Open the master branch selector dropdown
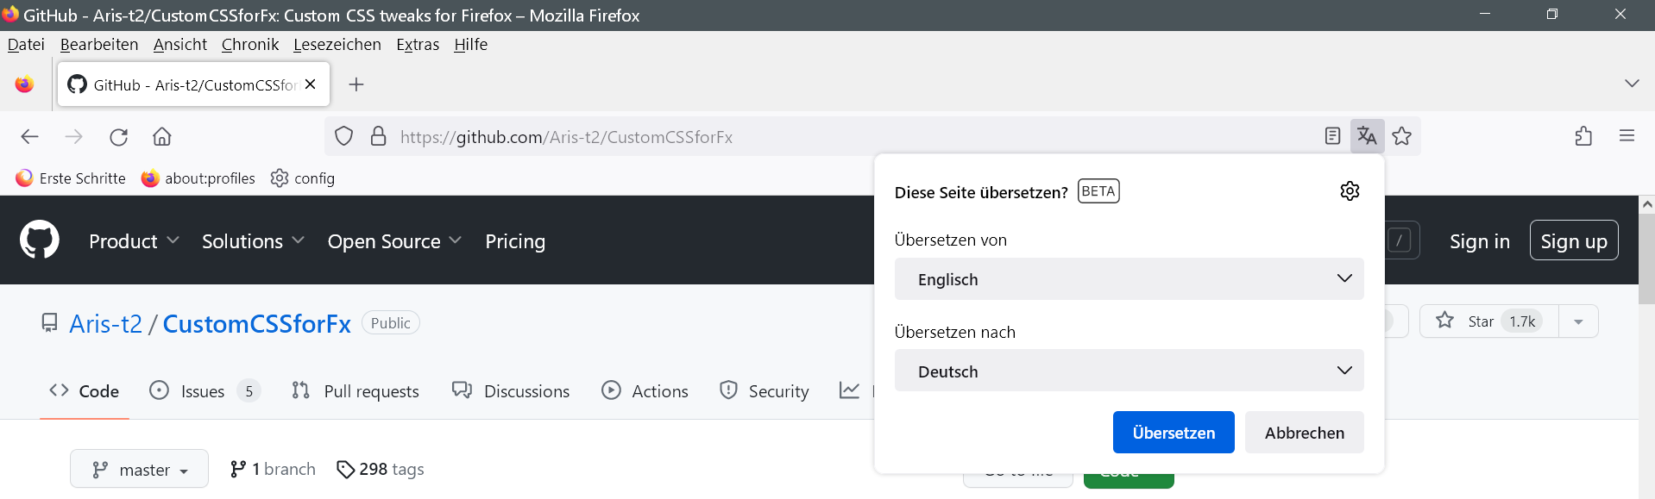Image resolution: width=1655 pixels, height=499 pixels. [140, 470]
